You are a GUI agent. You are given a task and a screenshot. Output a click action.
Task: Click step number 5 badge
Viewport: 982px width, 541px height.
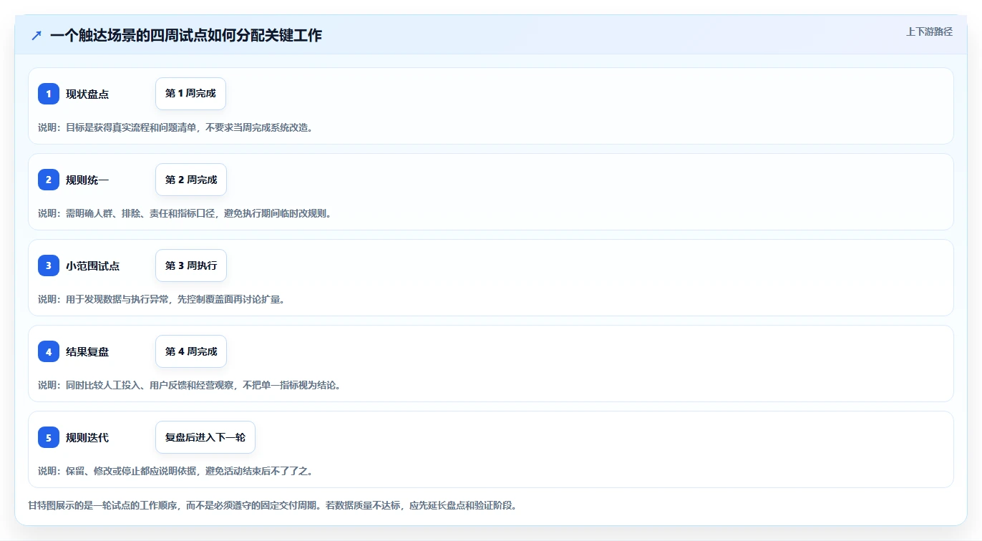tap(49, 437)
